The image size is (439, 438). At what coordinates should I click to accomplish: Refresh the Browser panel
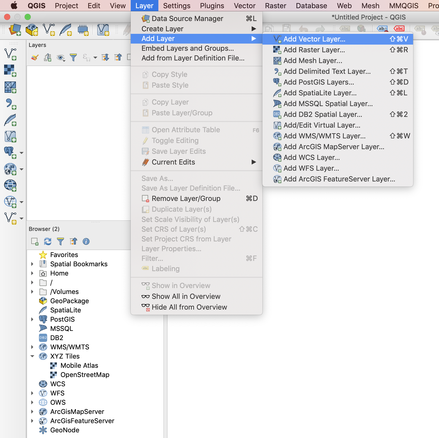47,241
